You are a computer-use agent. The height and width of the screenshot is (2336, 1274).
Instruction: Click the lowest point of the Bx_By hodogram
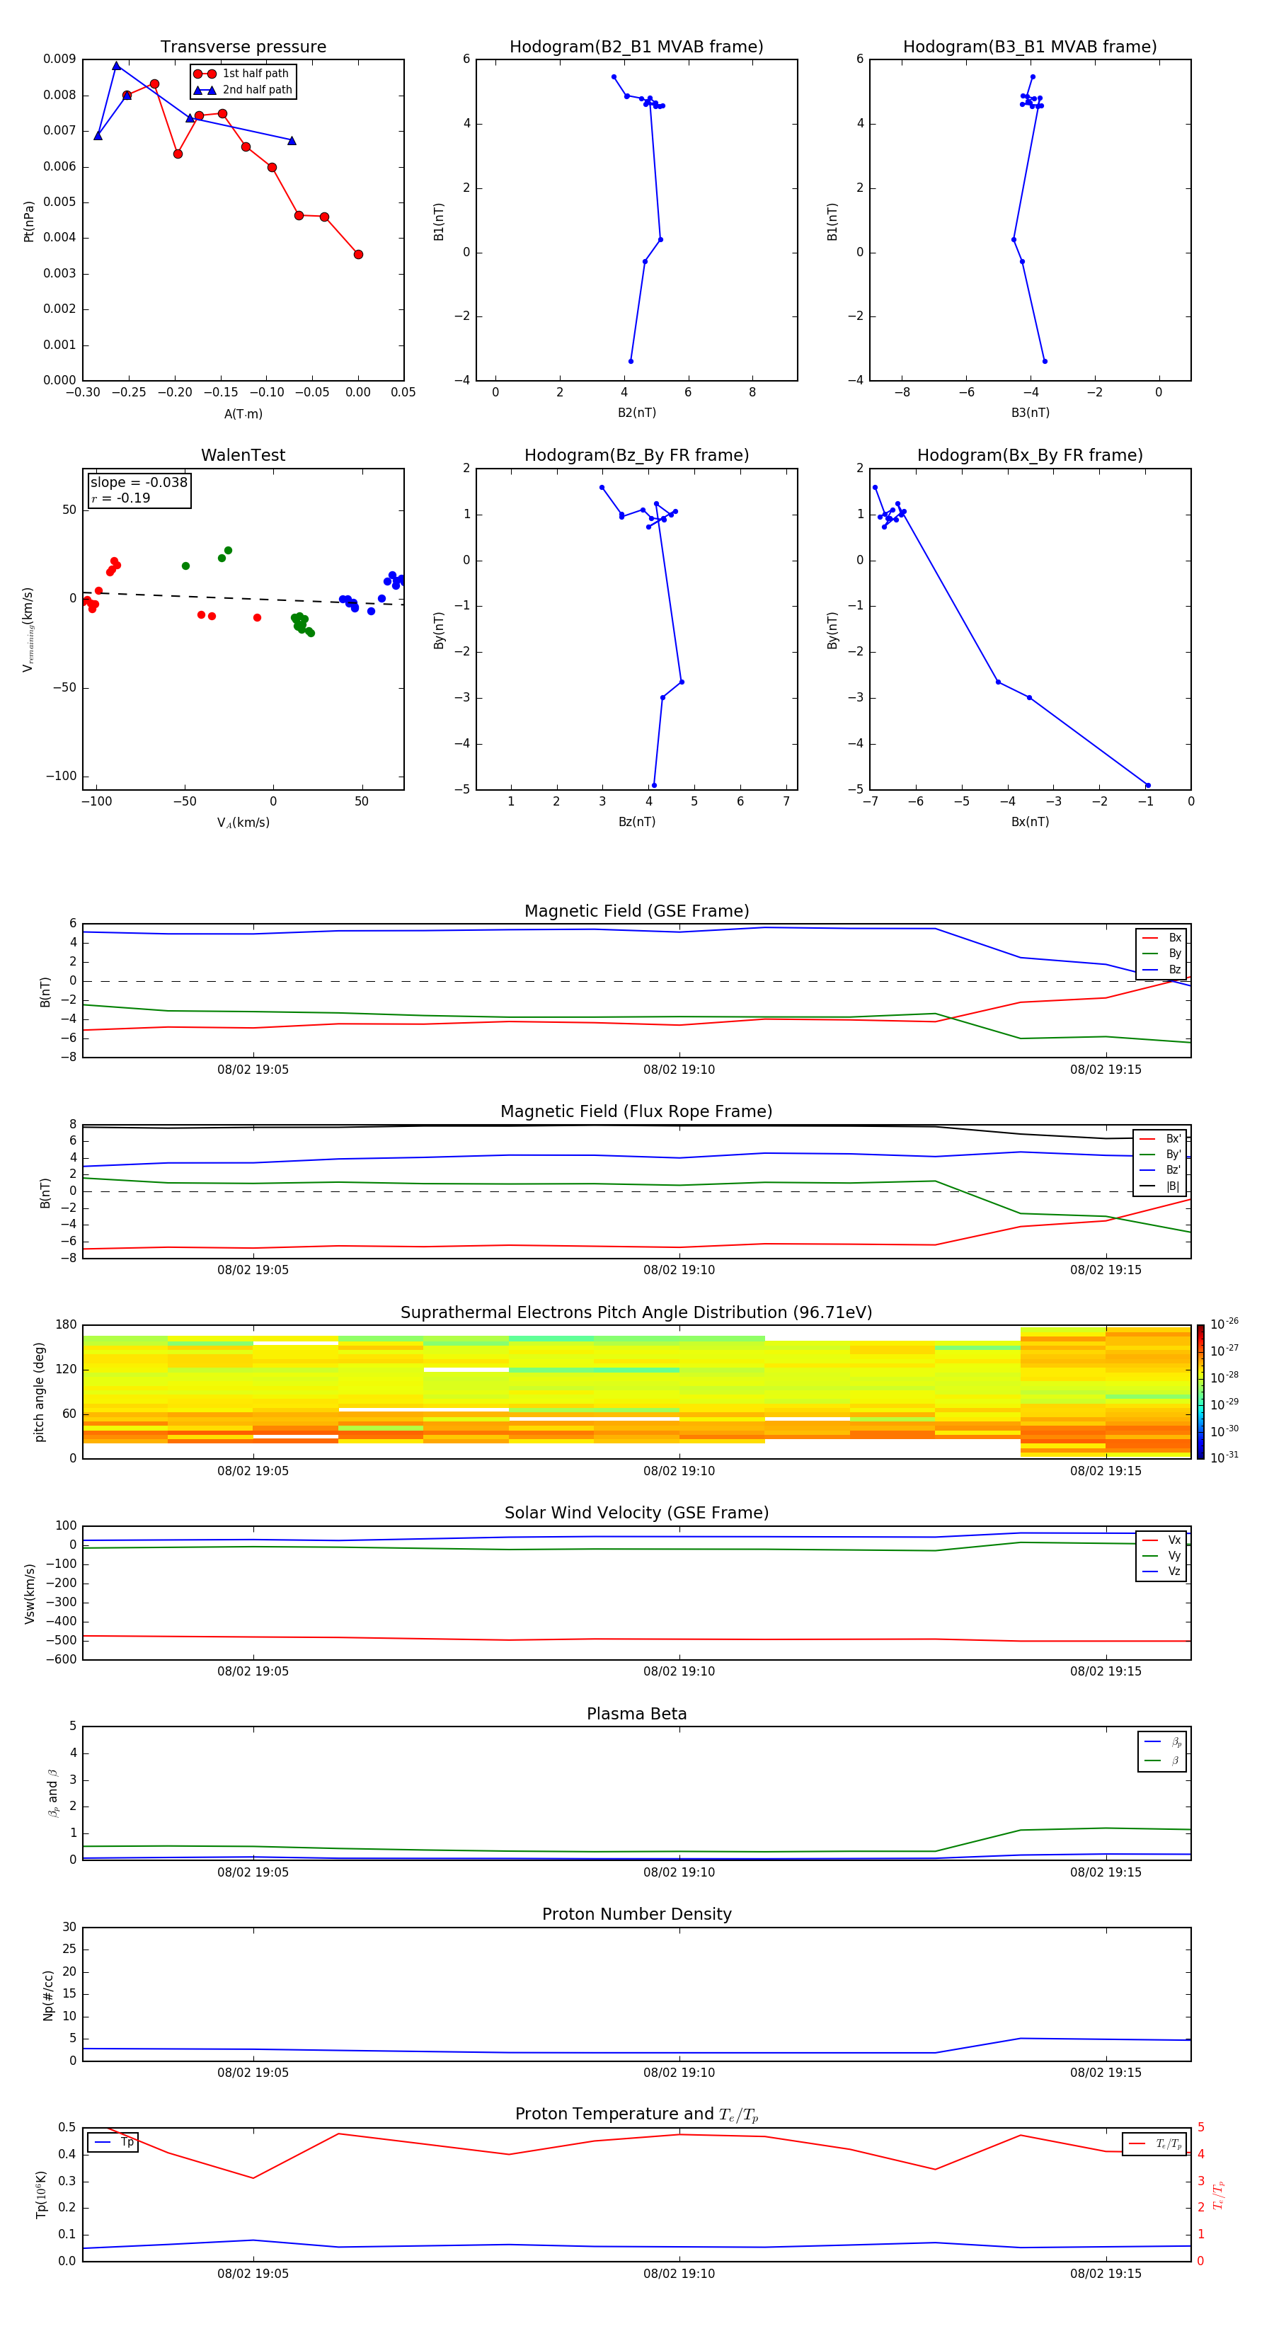(1148, 785)
